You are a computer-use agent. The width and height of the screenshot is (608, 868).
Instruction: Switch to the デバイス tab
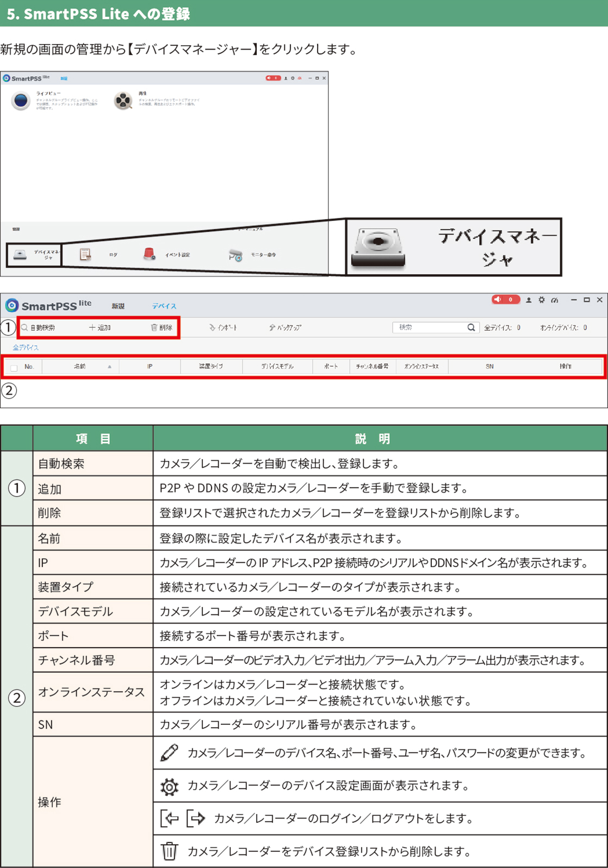coord(164,306)
